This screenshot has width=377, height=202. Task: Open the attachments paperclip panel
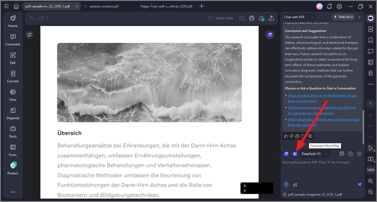tap(370, 73)
